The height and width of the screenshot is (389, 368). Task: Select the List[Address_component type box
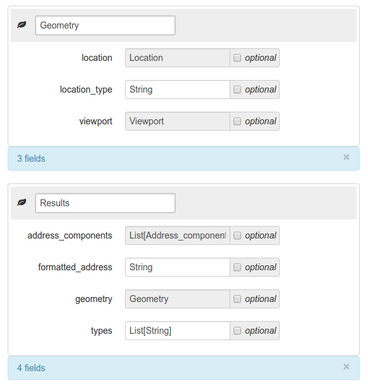pos(178,235)
